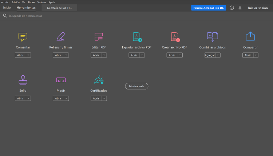Open the Archivo menu
Viewport: 273px width, 156px height.
[x=5, y=2]
